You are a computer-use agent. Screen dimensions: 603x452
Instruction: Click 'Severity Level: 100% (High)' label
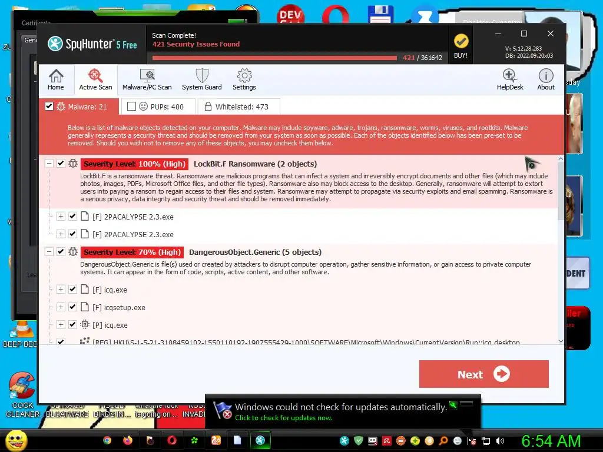coord(135,164)
